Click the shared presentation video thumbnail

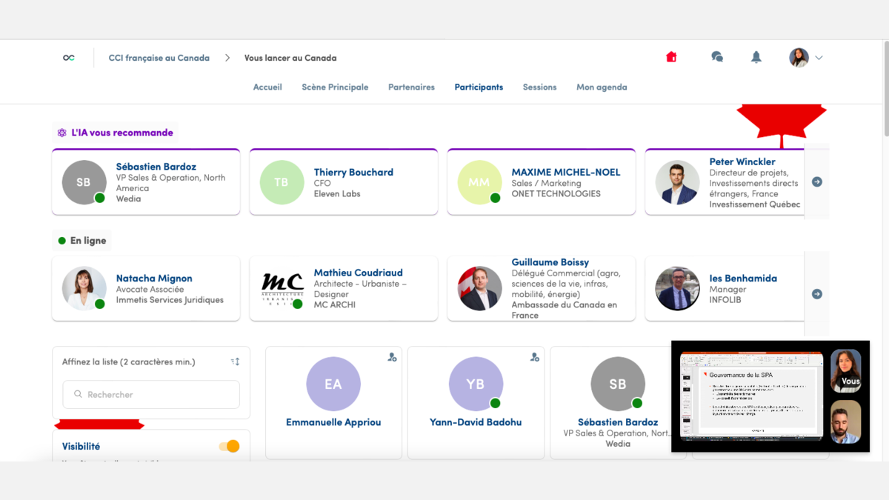(x=751, y=395)
